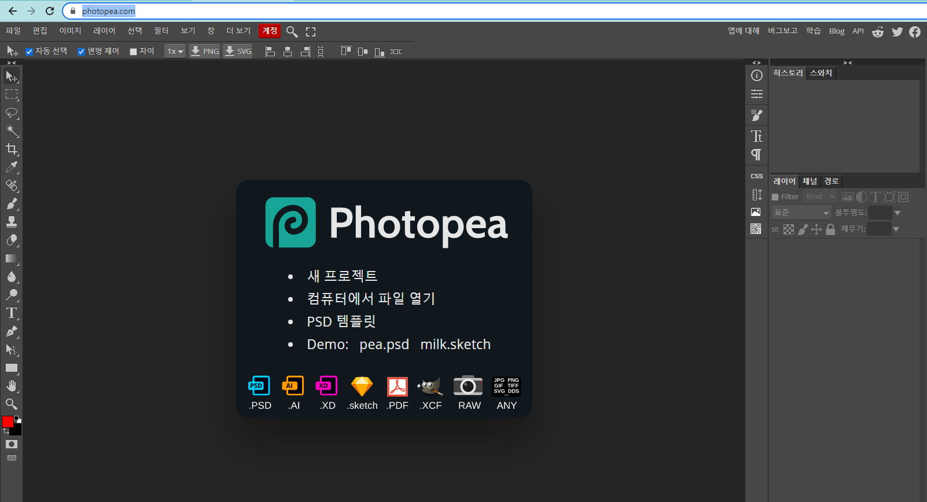Open the Properties sliders panel icon
This screenshot has height=502, width=927.
pos(756,94)
